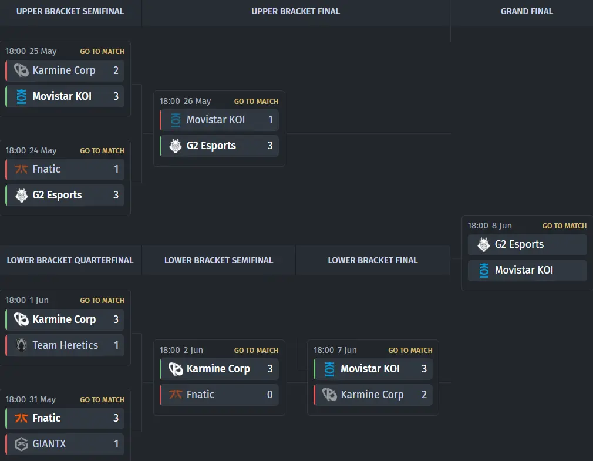Click Karmine Corp name in 7 Jun match

point(372,395)
